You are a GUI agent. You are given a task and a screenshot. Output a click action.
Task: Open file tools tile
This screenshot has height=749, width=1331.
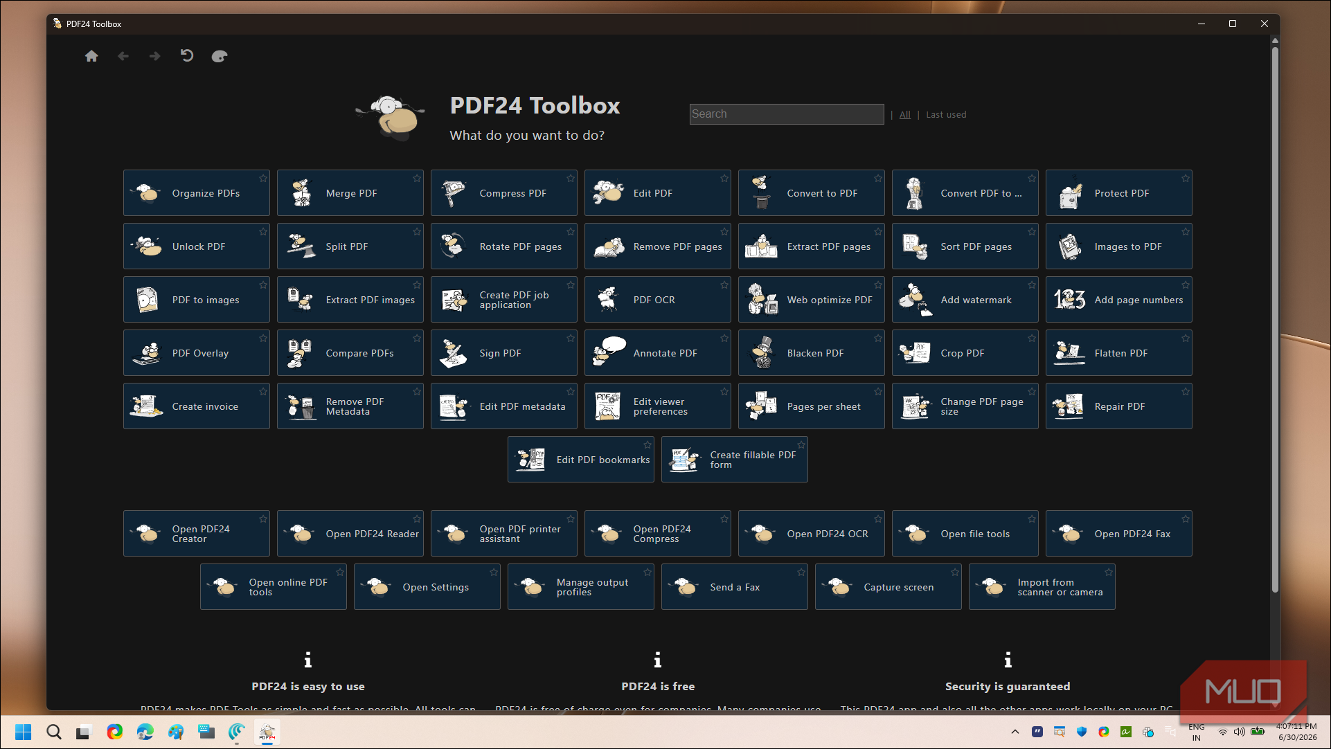[x=965, y=534]
